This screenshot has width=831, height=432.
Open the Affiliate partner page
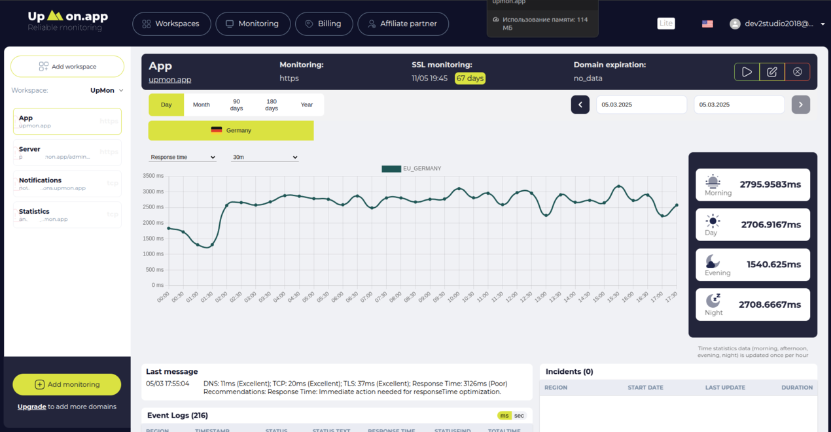[403, 24]
